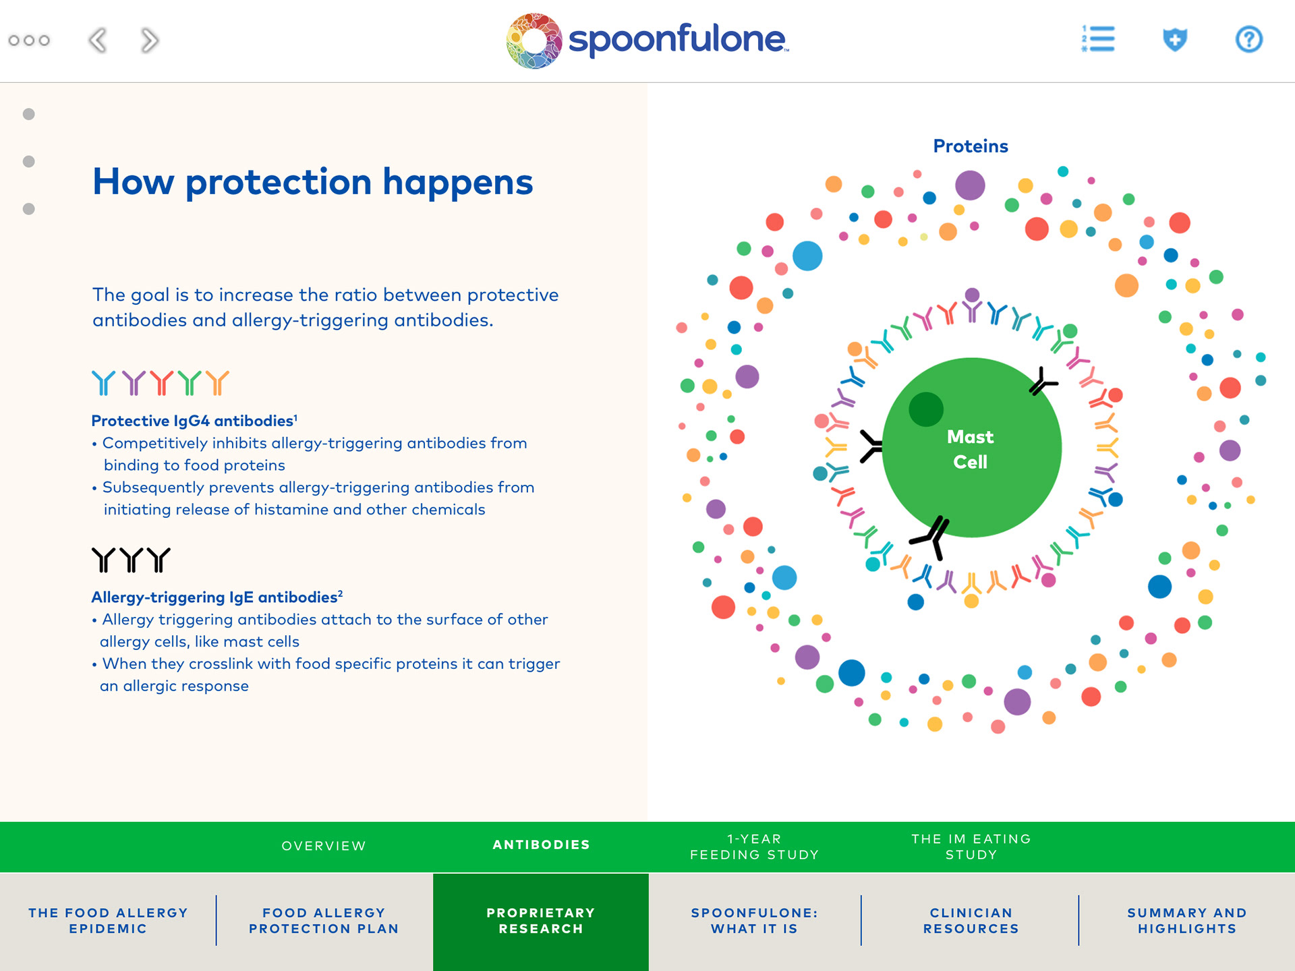Switch to the Overview sub-tab
This screenshot has height=971, width=1295.
[x=324, y=846]
